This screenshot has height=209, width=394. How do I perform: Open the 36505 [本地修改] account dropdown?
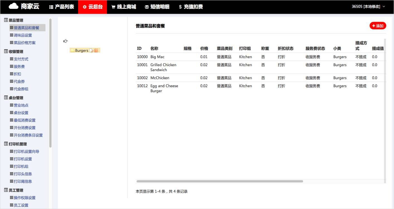coord(368,6)
